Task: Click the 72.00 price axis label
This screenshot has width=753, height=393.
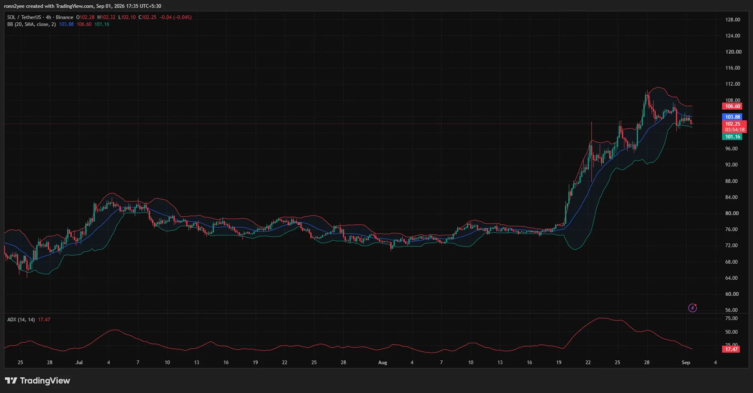Action: click(731, 246)
